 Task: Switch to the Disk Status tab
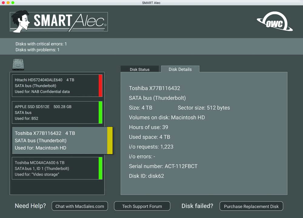pyautogui.click(x=140, y=69)
